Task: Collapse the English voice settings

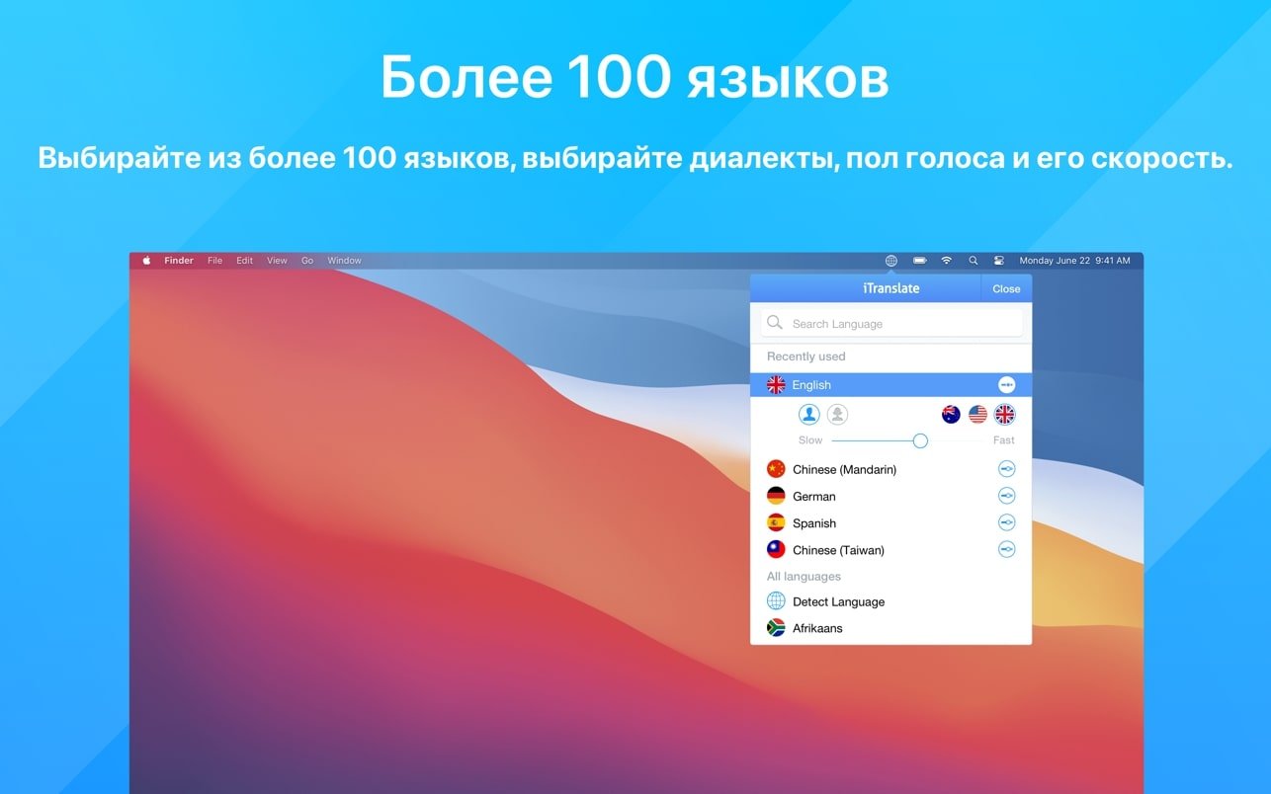Action: coord(1006,385)
